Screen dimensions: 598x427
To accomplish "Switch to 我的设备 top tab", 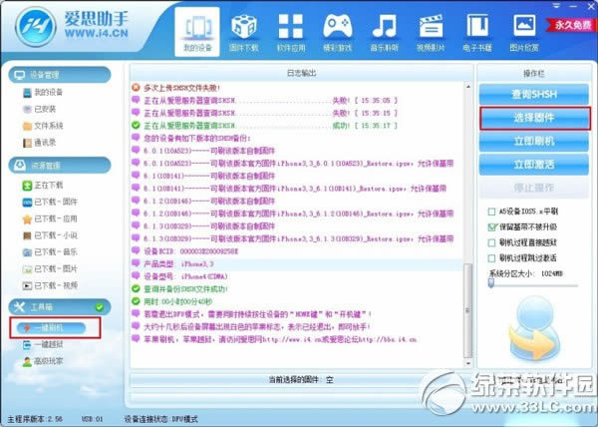I will 197,32.
